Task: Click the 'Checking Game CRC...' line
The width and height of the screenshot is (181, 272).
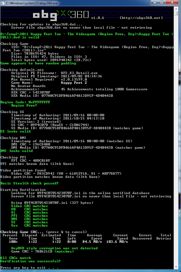Action: pyautogui.click(x=44, y=232)
